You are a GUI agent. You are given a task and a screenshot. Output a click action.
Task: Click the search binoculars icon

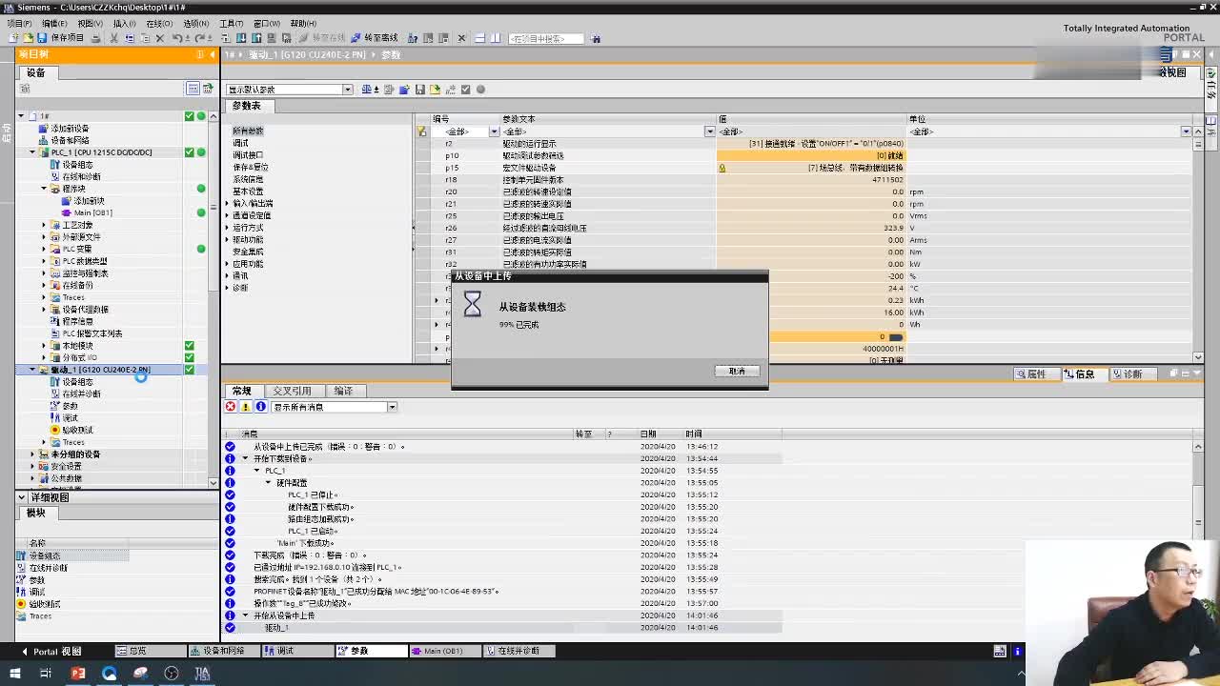coord(596,38)
